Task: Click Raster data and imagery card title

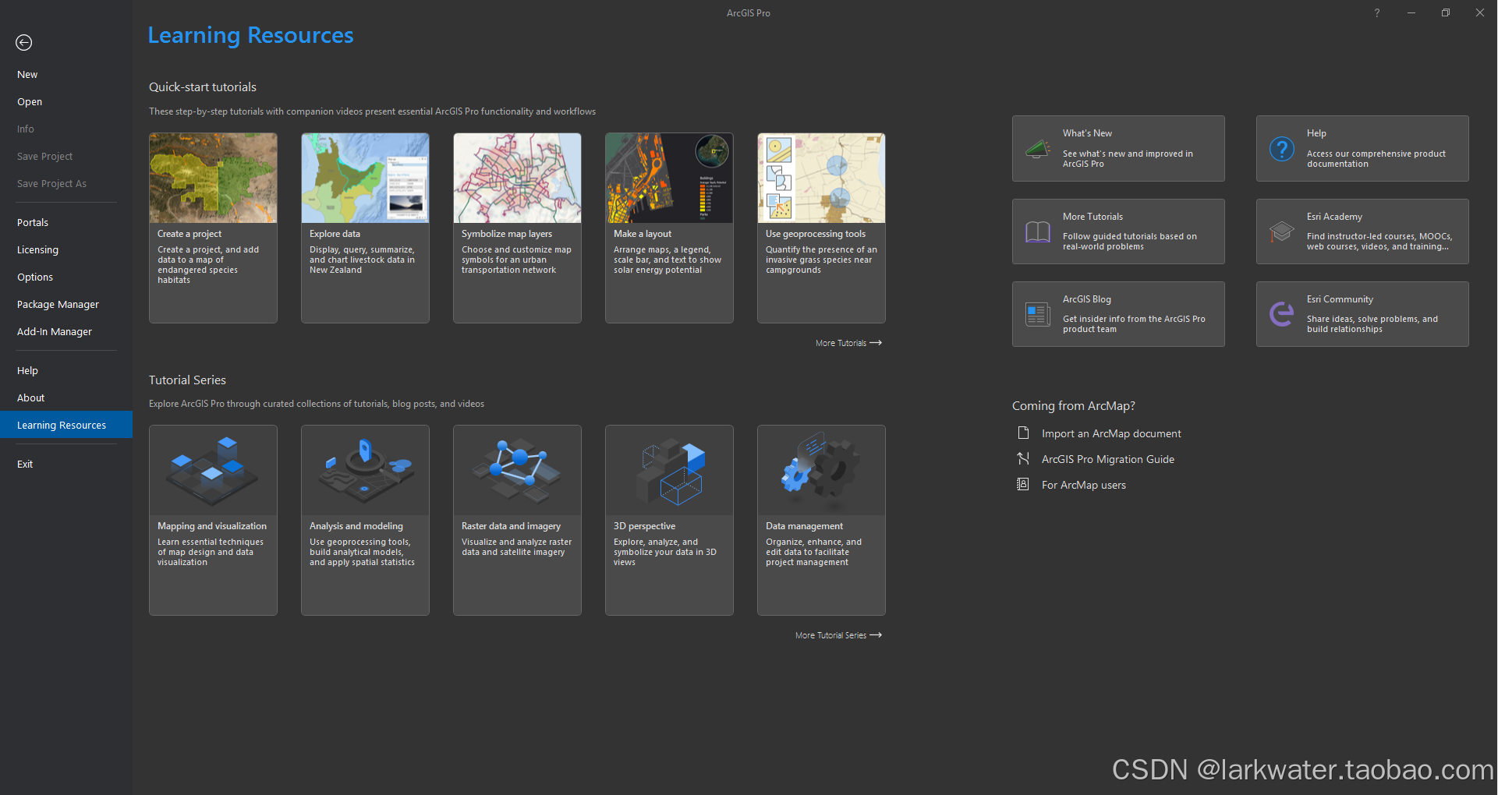Action: (x=511, y=526)
